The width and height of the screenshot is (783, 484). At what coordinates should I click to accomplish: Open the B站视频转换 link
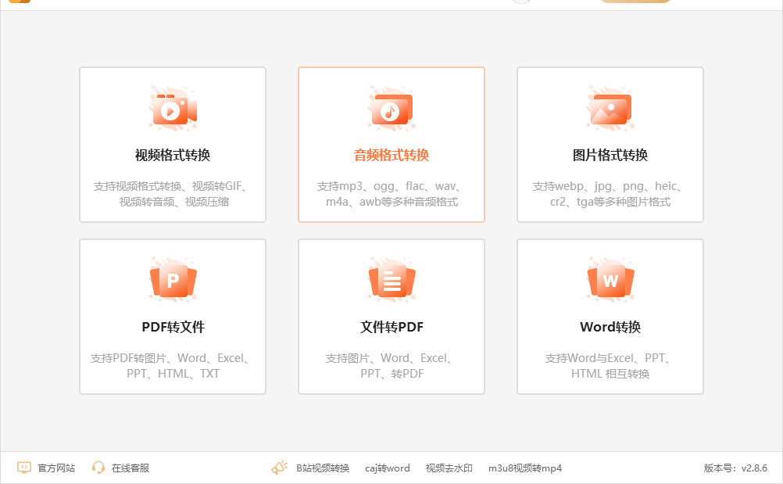click(x=323, y=468)
